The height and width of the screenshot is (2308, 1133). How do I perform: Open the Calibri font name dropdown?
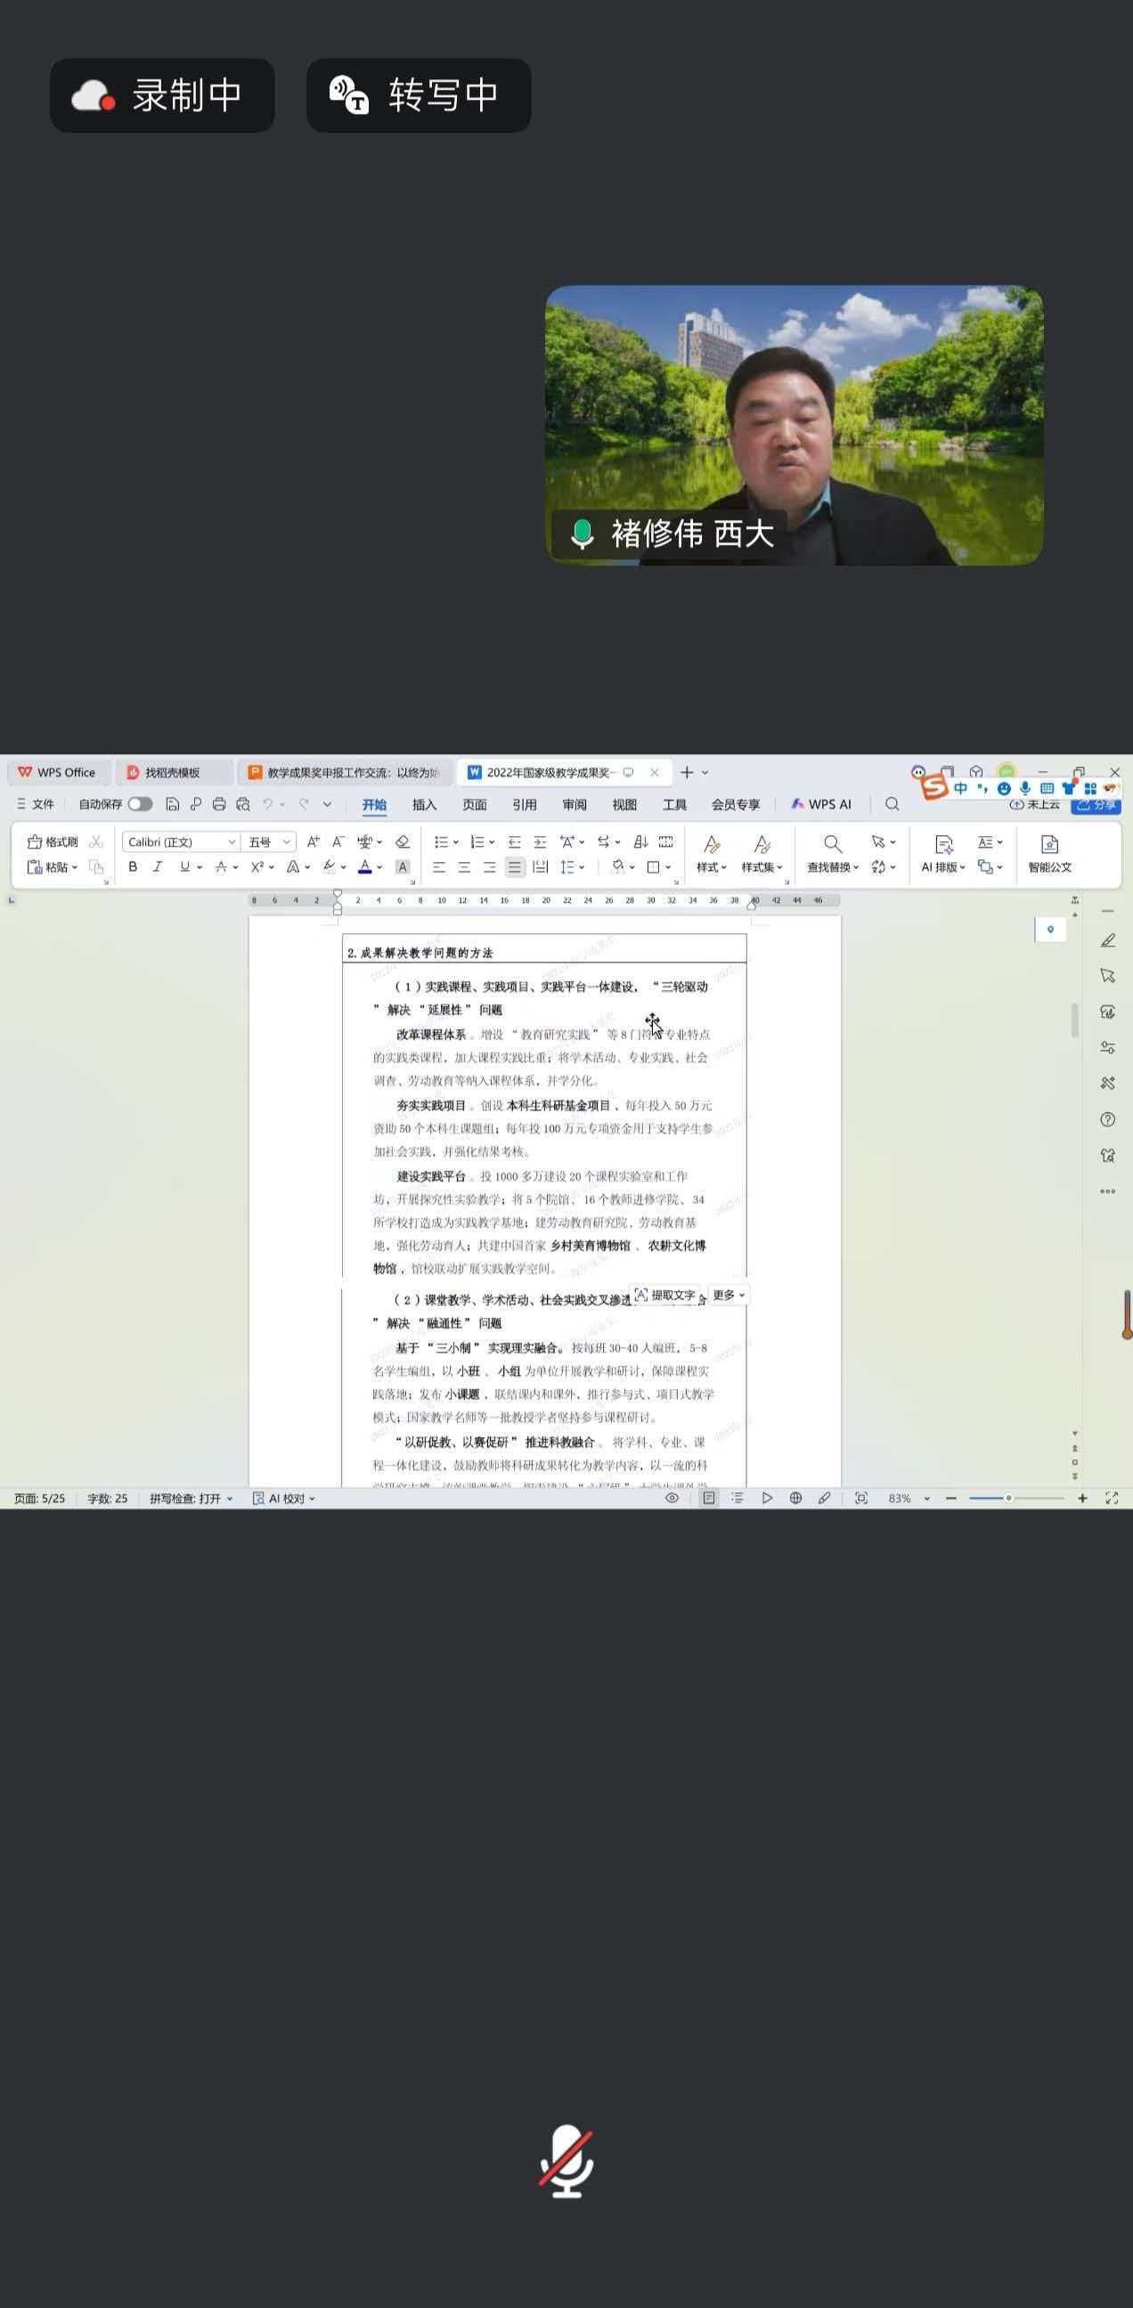click(232, 841)
